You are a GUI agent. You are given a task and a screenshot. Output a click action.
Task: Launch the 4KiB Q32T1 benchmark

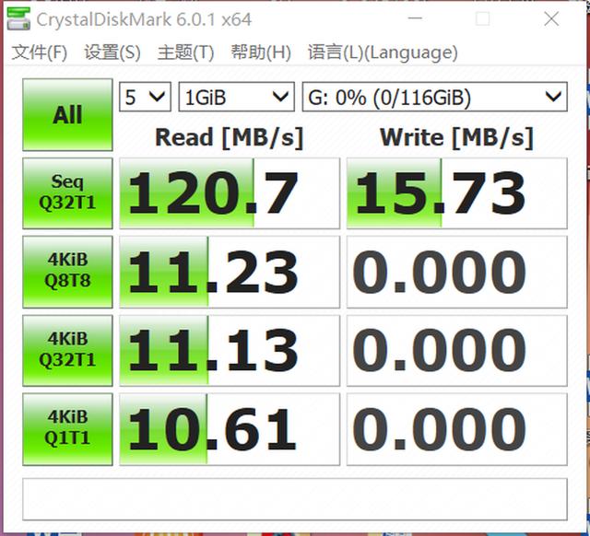(67, 350)
